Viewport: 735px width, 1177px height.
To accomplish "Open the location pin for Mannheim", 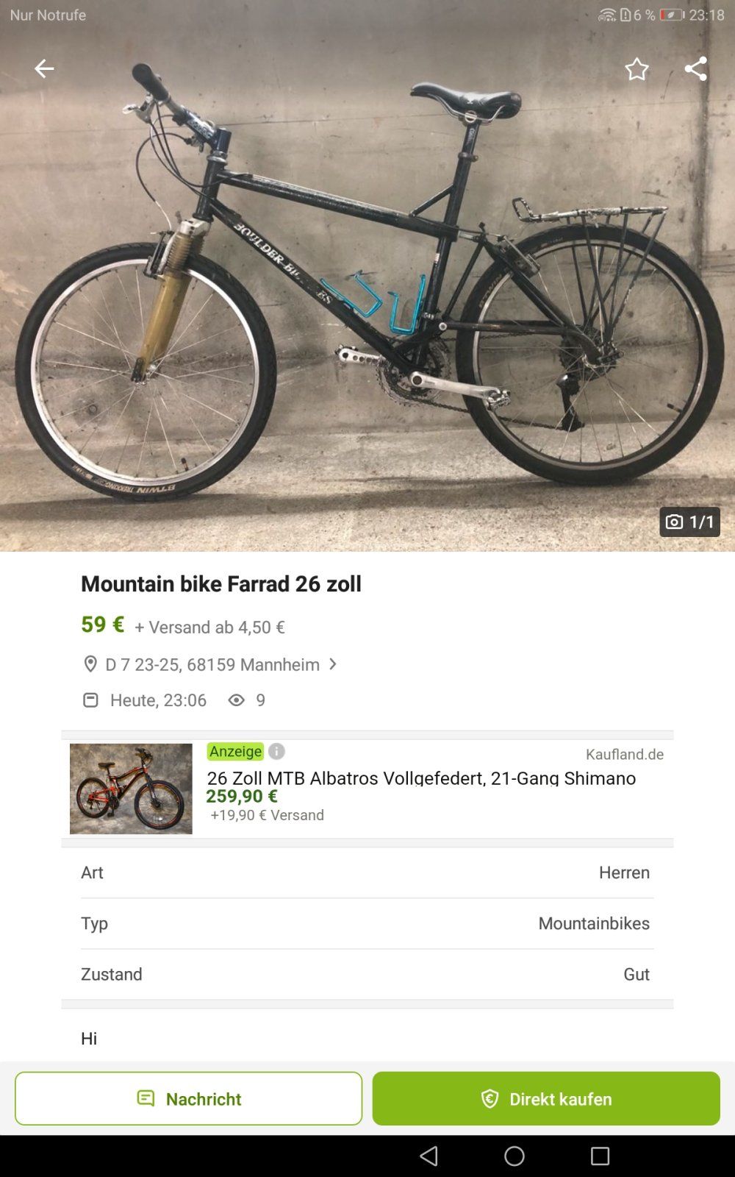I will click(x=90, y=664).
